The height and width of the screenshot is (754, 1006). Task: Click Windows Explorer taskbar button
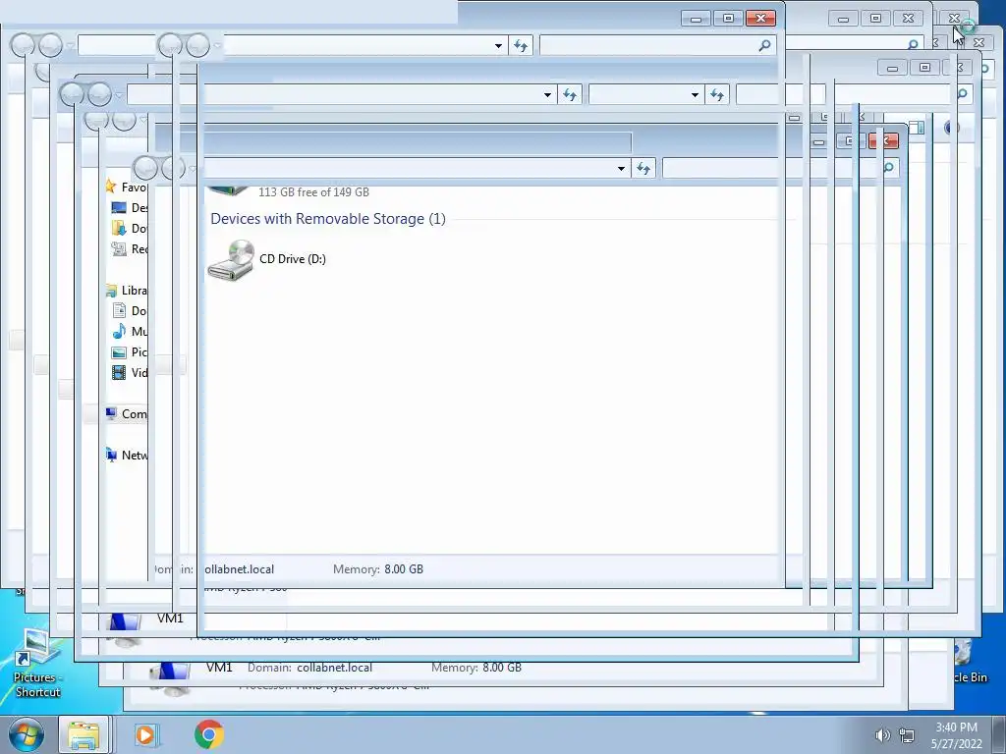coord(84,734)
